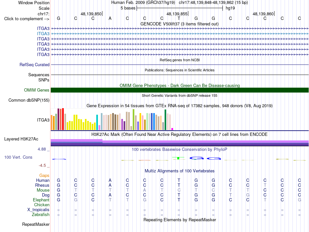The image size is (309, 232).
Task: Click the 48,139,855 position marker
Action: (x=177, y=14)
